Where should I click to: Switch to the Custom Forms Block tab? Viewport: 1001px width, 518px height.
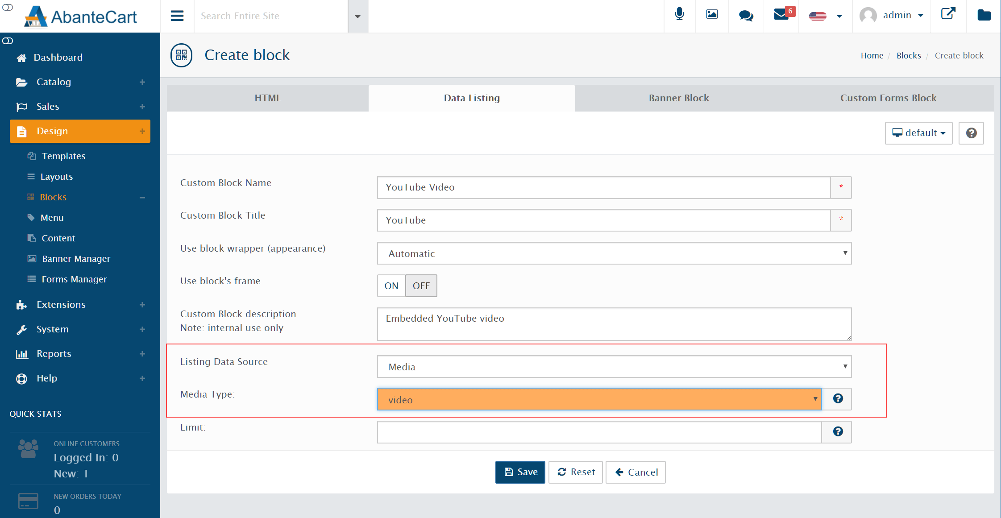pyautogui.click(x=888, y=98)
